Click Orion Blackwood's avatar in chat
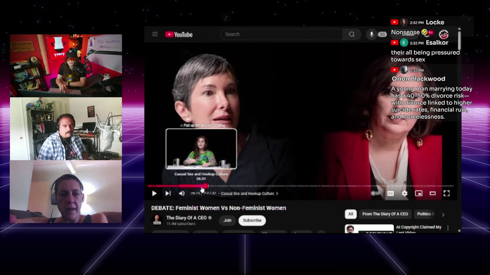Image resolution: width=490 pixels, height=275 pixels. [404, 70]
